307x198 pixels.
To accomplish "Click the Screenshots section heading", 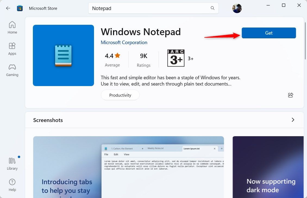I will (x=48, y=120).
